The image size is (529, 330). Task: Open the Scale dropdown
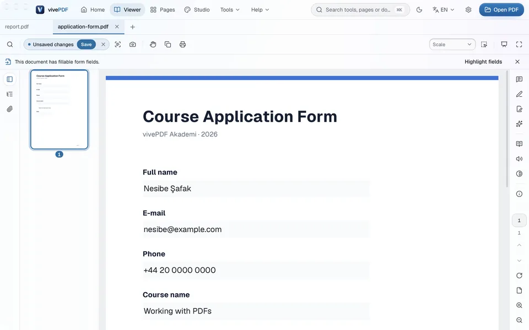tap(452, 45)
